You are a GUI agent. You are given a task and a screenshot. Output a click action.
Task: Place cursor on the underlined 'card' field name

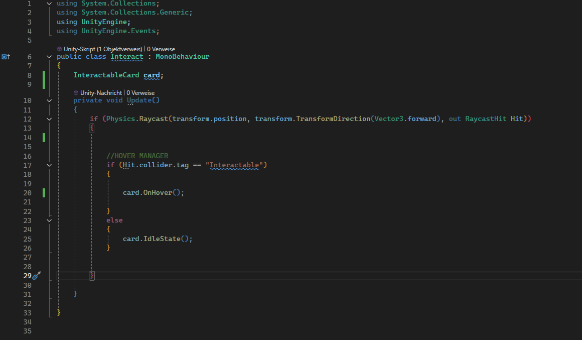click(152, 74)
